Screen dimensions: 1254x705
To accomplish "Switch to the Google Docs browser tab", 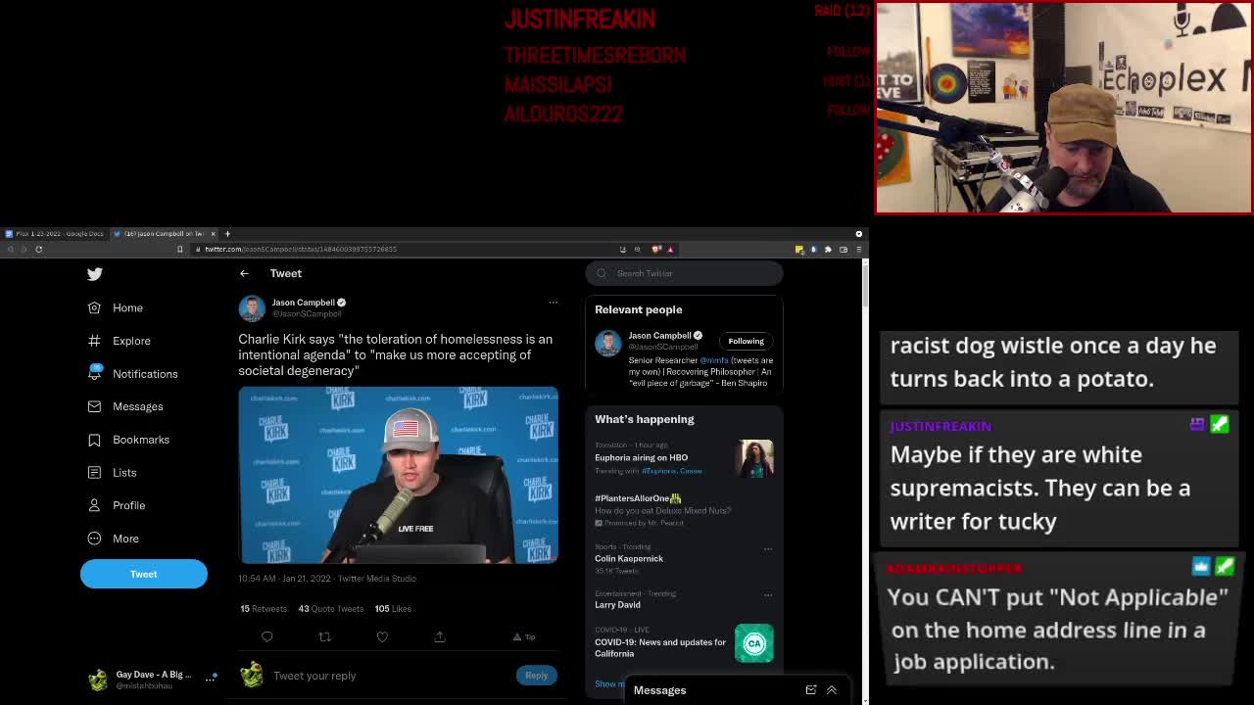I will (x=54, y=234).
